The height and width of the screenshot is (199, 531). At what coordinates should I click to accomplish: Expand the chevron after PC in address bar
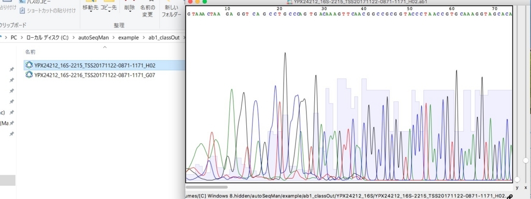[x=21, y=38]
